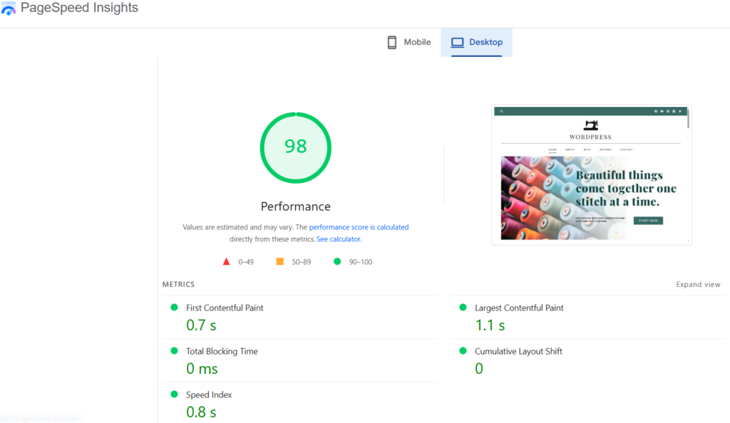Click the 1.1 s value

490,325
